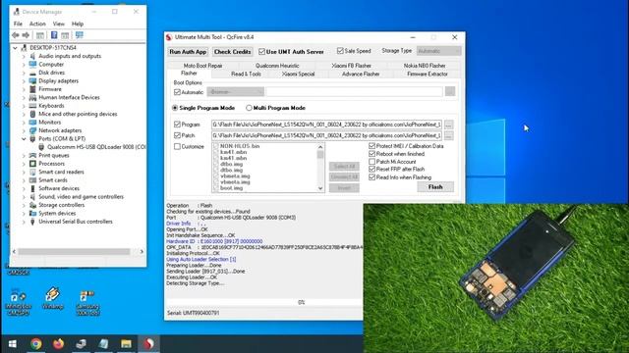Toggle Patch checkbox
Screen dimensions: 629x353
point(177,135)
